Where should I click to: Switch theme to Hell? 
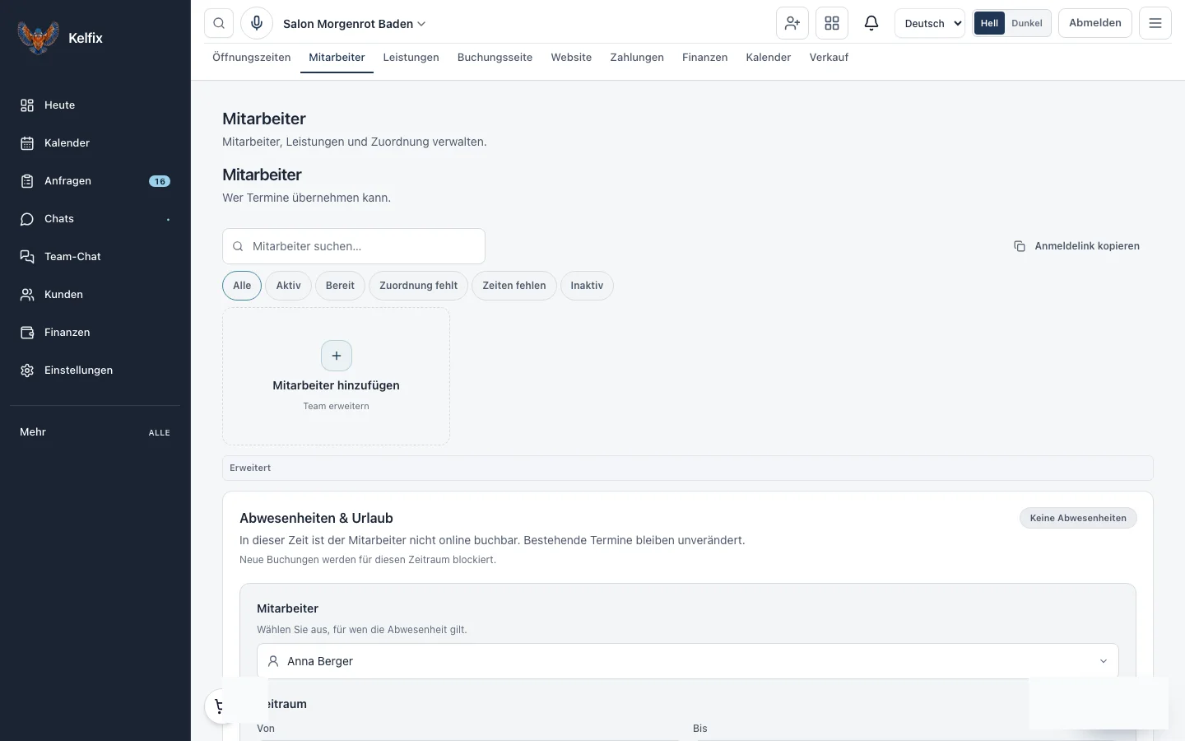pos(989,23)
